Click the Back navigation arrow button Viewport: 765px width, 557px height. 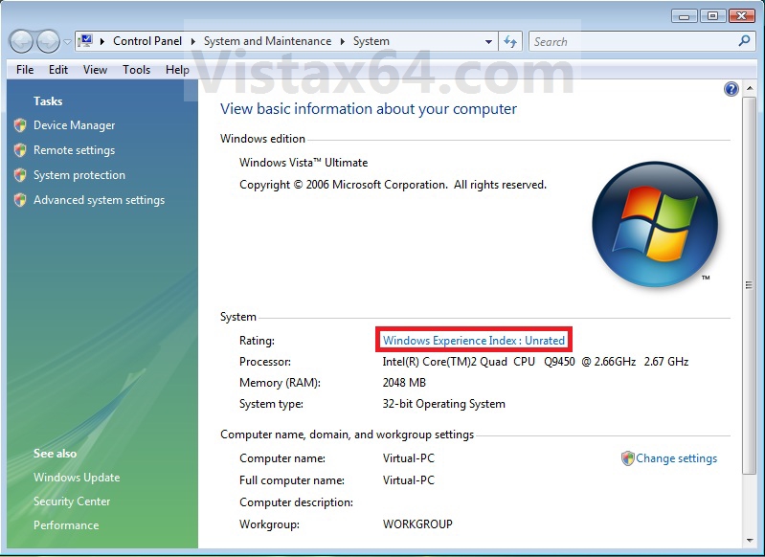click(x=21, y=41)
